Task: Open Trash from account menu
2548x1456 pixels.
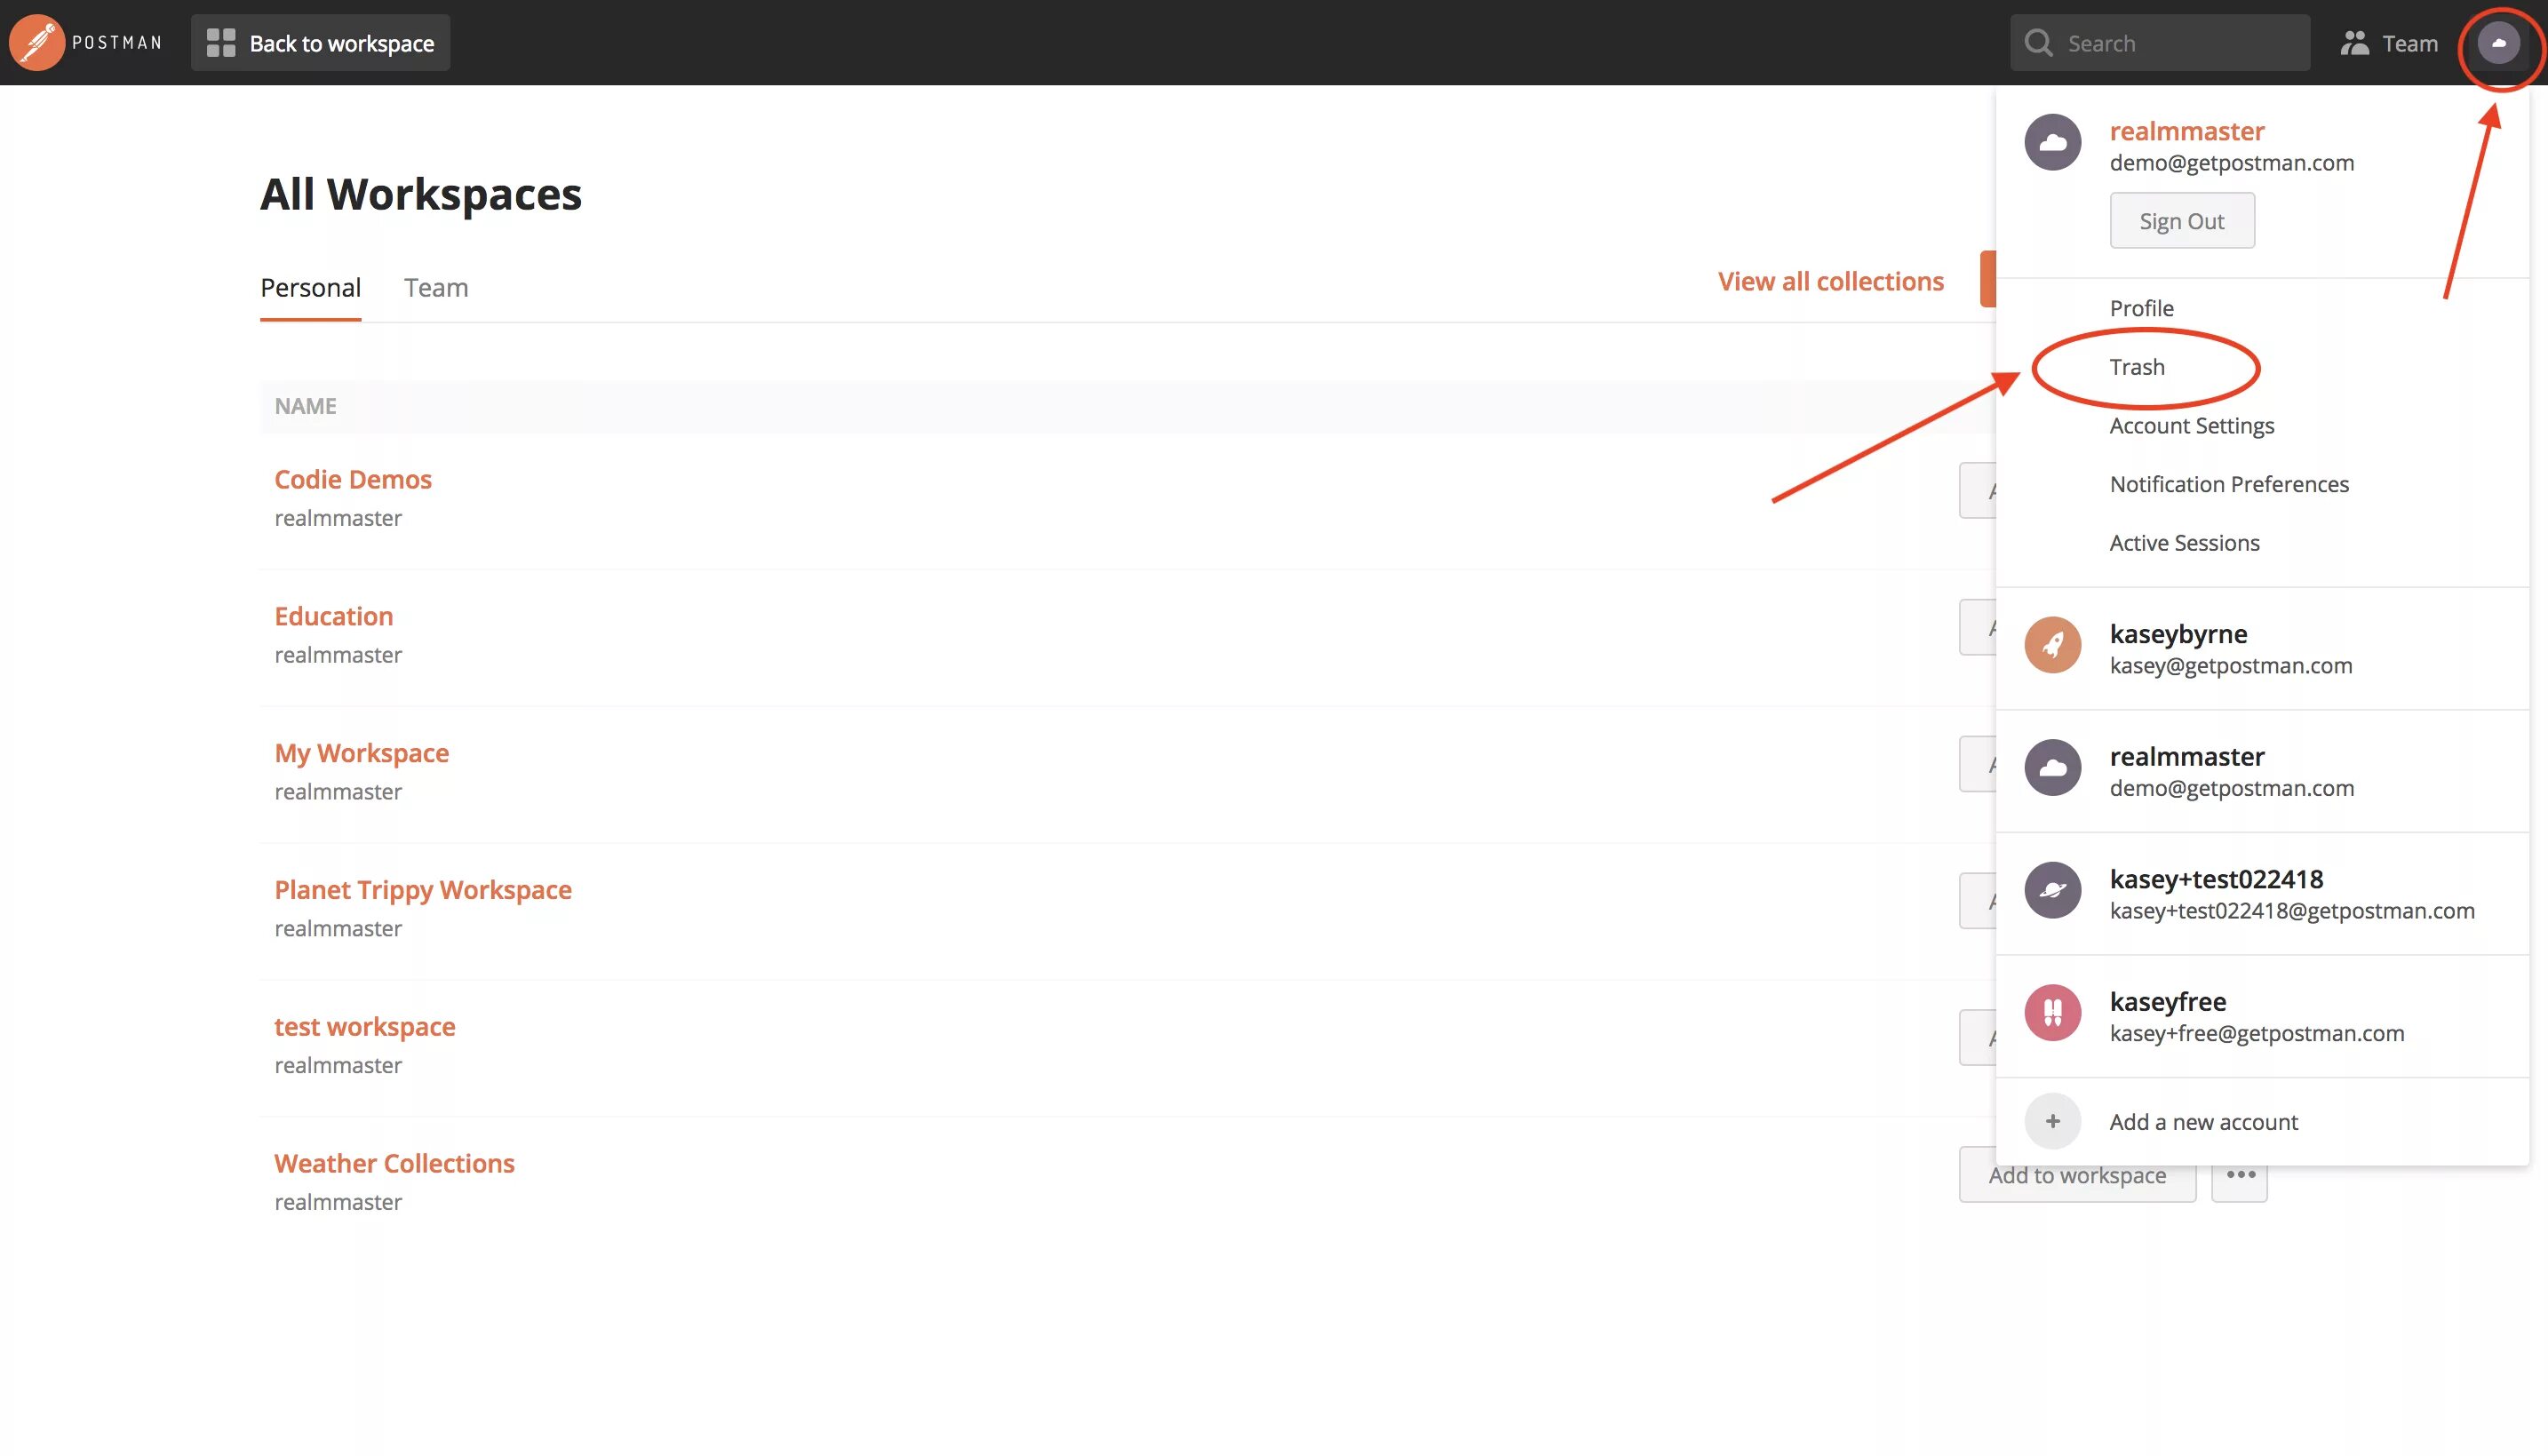Action: 2137,367
